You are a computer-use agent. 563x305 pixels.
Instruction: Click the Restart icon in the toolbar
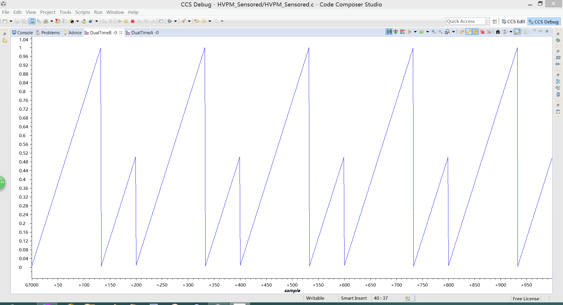pos(84,21)
